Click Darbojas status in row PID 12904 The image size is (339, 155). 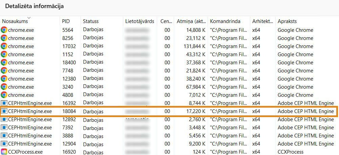tap(93, 144)
